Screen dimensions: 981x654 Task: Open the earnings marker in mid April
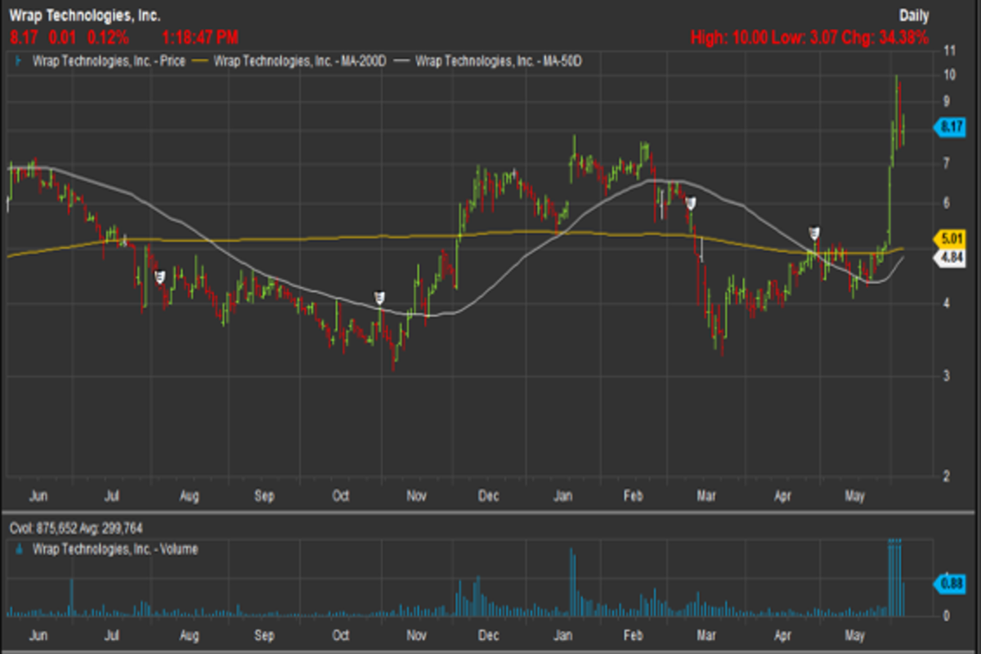(x=814, y=233)
